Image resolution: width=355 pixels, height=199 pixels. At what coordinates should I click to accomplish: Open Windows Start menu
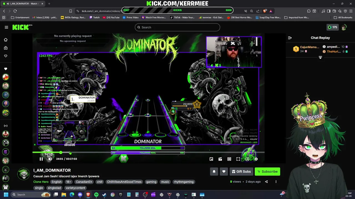pyautogui.click(x=6, y=195)
